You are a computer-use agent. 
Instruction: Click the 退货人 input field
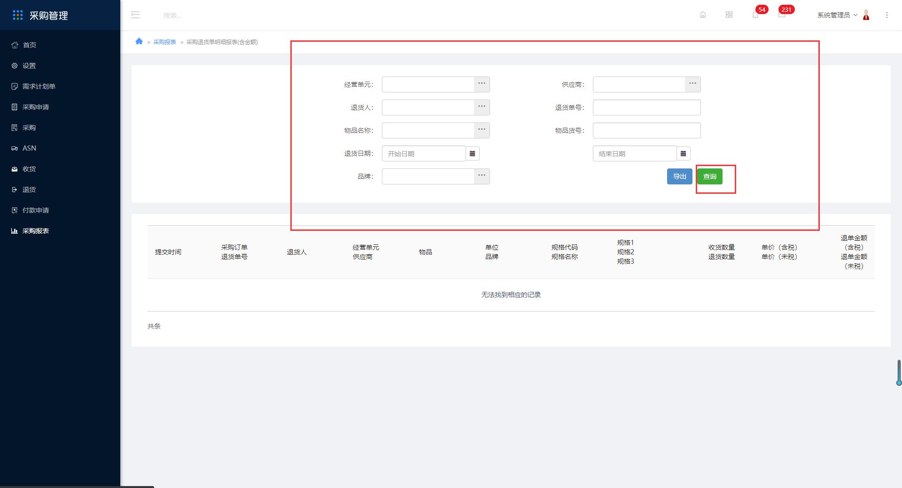click(x=428, y=107)
